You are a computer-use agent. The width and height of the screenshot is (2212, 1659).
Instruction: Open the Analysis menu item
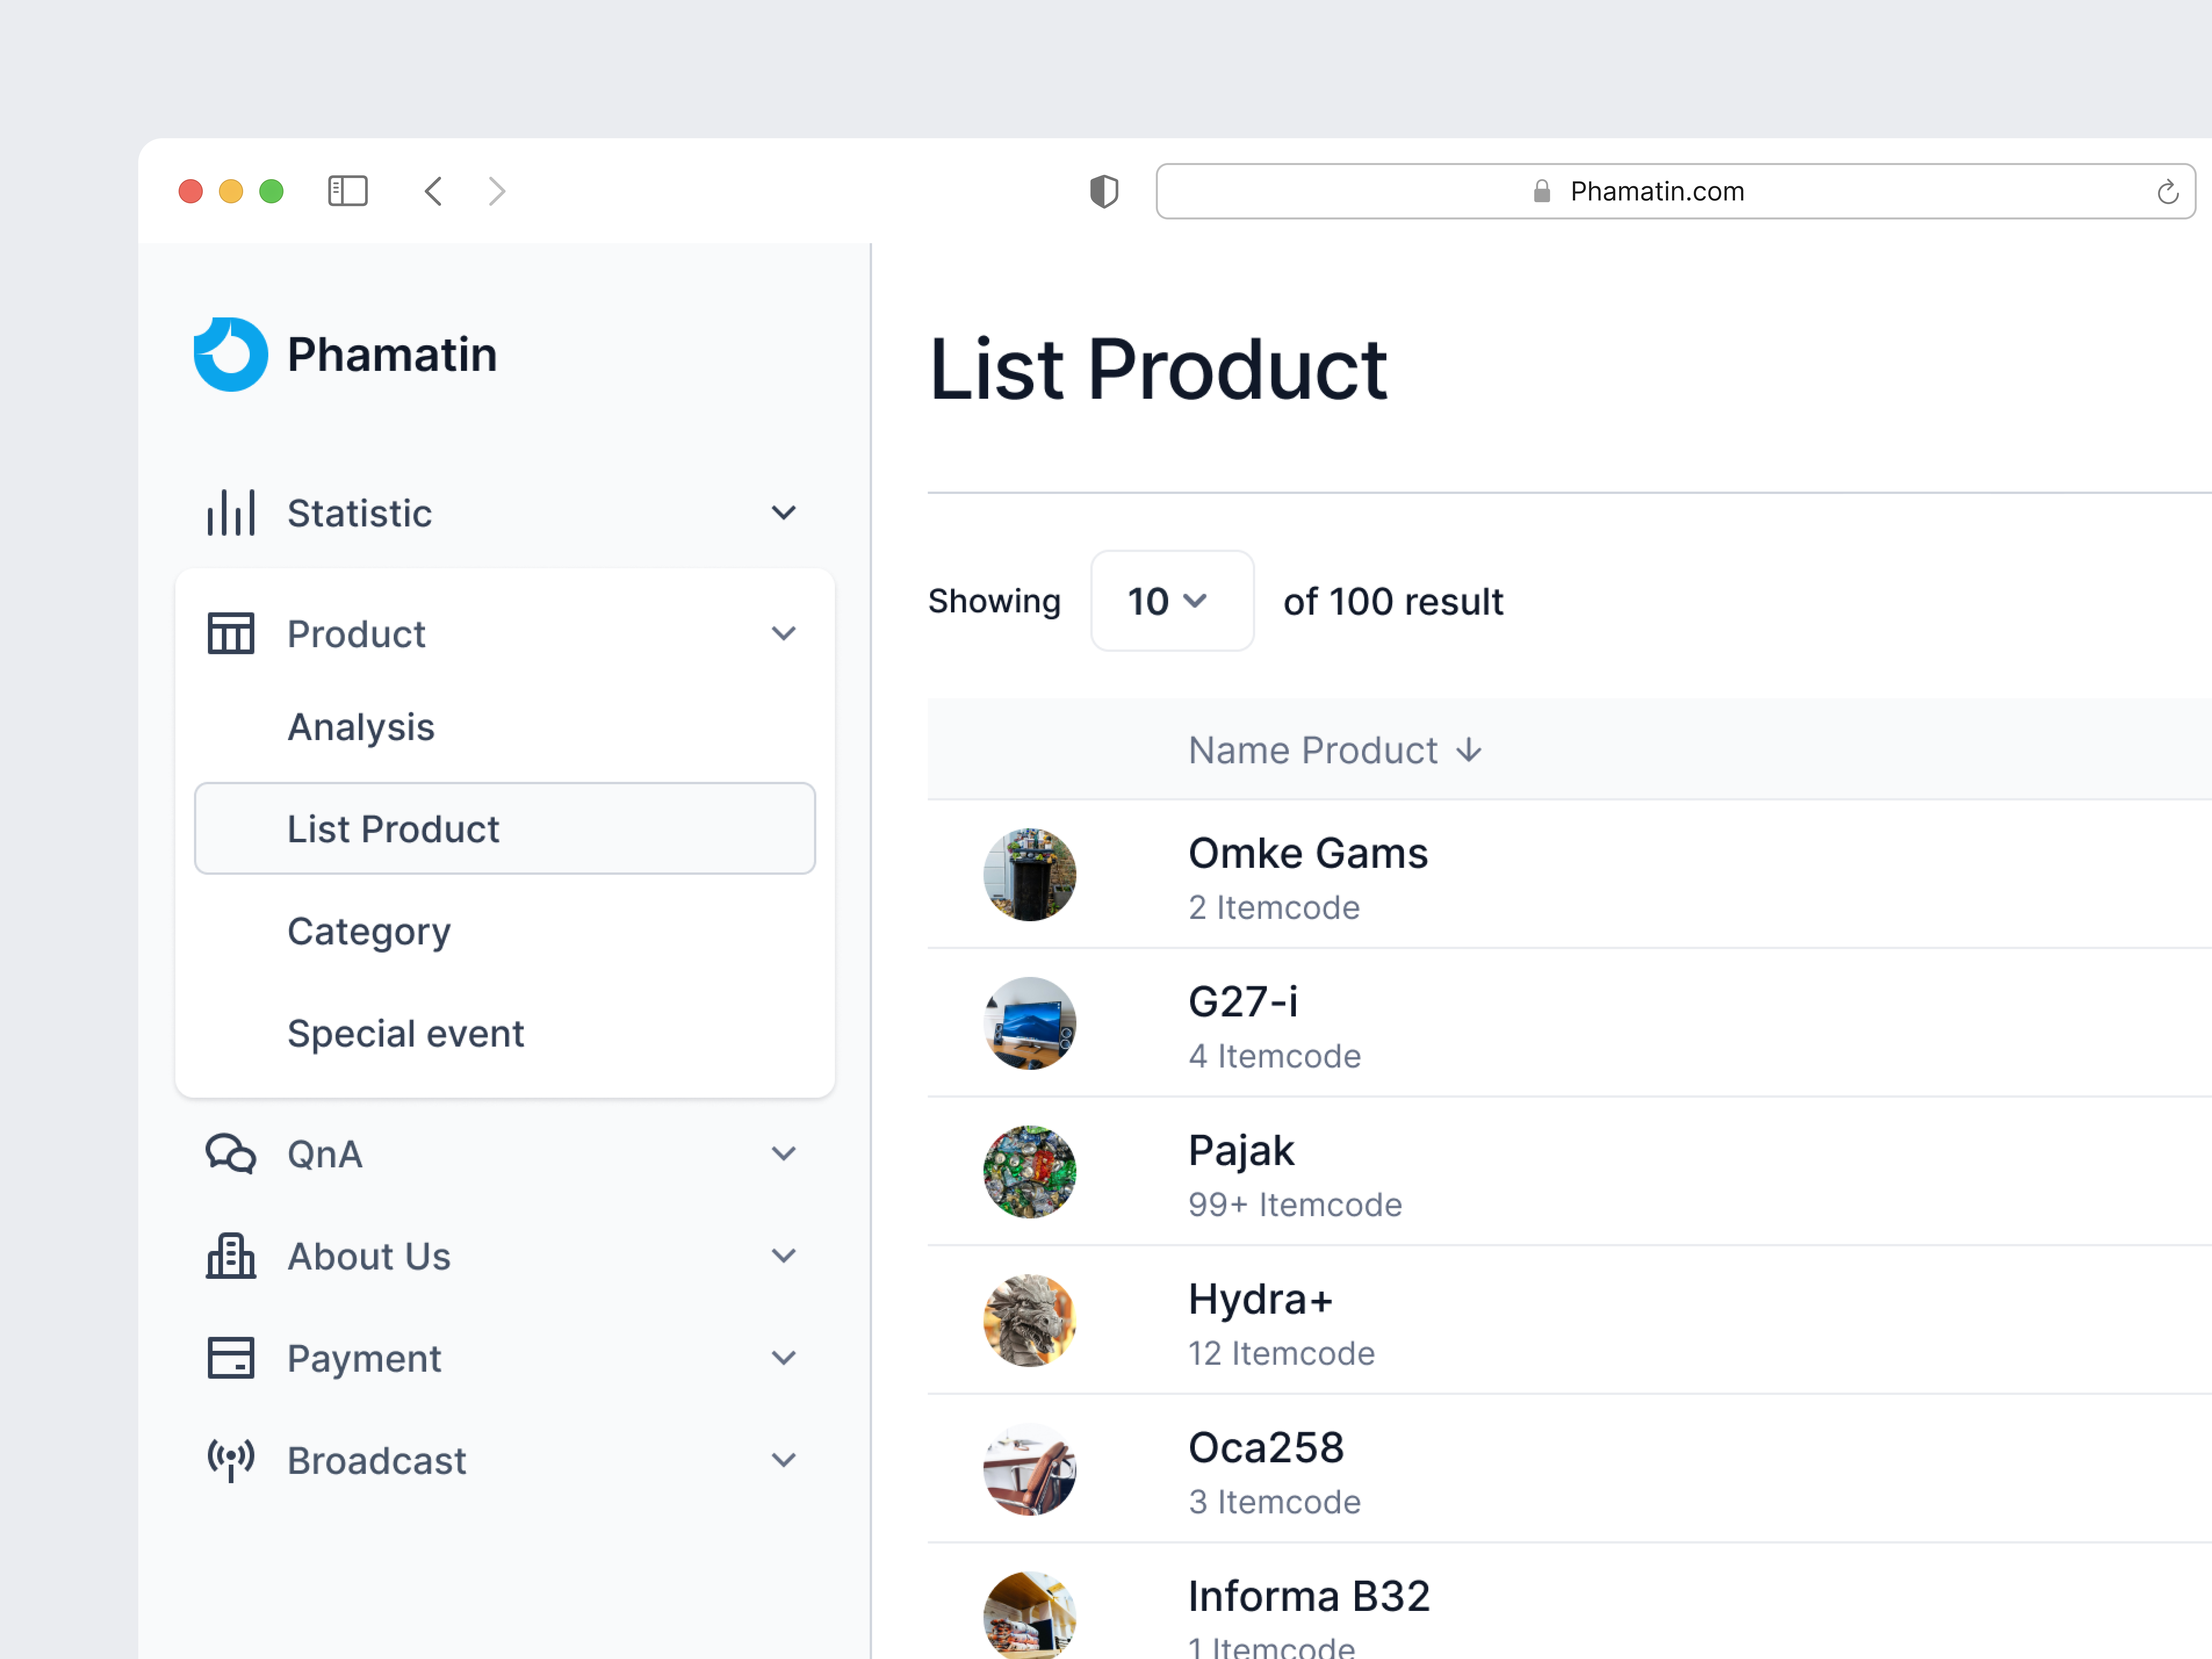click(360, 727)
